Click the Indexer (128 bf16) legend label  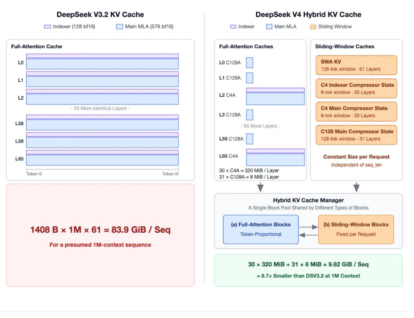tap(74, 26)
